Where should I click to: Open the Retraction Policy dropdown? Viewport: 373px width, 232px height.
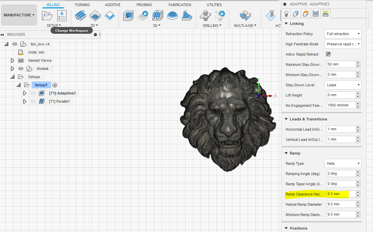point(343,34)
